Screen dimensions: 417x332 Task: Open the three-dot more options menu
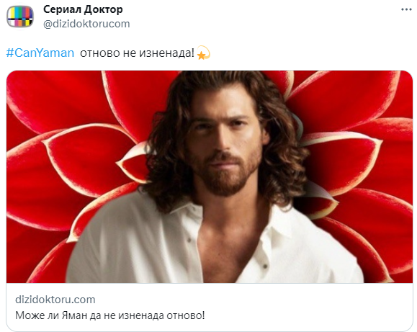406,9
